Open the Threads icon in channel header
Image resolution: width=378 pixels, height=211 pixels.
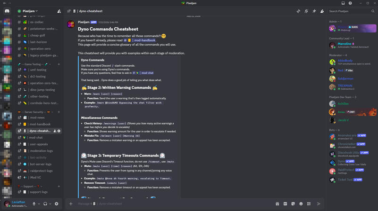click(x=298, y=11)
